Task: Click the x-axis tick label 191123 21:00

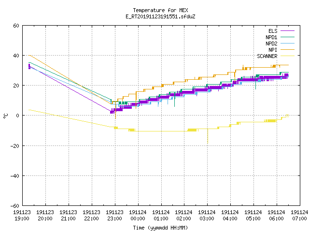Action: 68,216
